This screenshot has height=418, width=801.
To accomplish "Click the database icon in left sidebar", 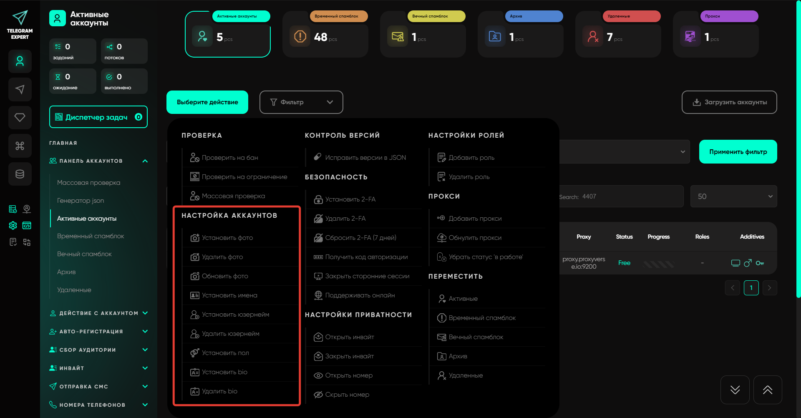I will [x=20, y=174].
